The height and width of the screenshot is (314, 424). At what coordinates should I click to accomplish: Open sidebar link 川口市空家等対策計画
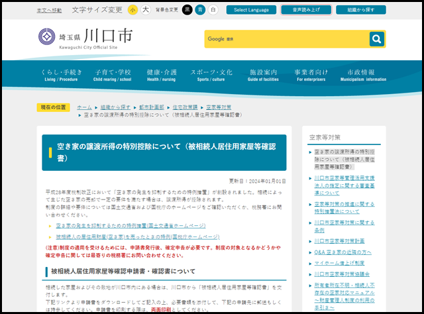coord(339,241)
